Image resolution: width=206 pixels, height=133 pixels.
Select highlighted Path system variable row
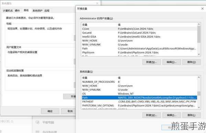tap(139, 98)
